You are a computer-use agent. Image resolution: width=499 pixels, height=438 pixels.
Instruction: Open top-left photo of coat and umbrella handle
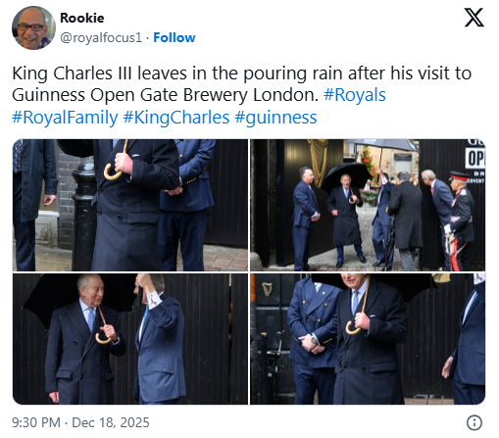(x=130, y=205)
